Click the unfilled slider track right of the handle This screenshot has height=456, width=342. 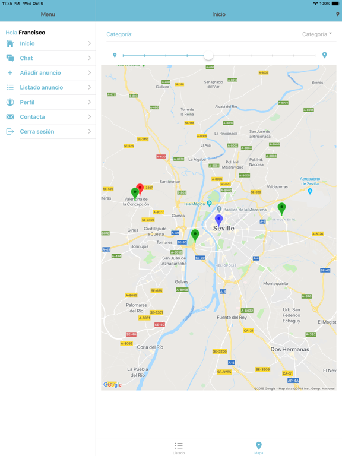(x=264, y=55)
